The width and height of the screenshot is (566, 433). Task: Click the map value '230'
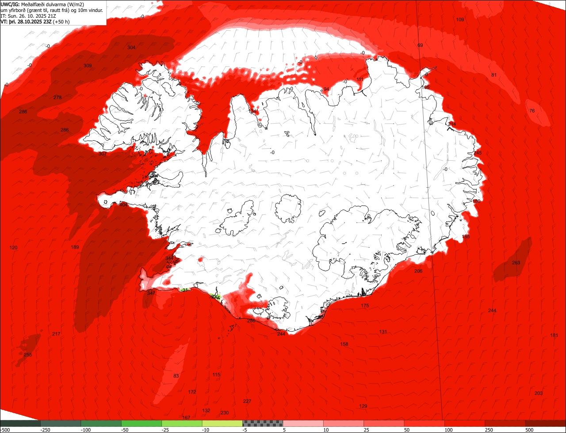225,413
